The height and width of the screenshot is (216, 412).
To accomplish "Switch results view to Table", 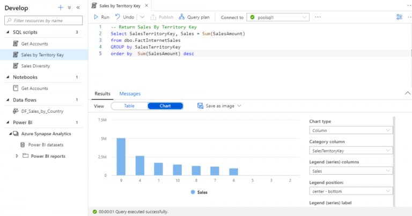I will (x=129, y=106).
